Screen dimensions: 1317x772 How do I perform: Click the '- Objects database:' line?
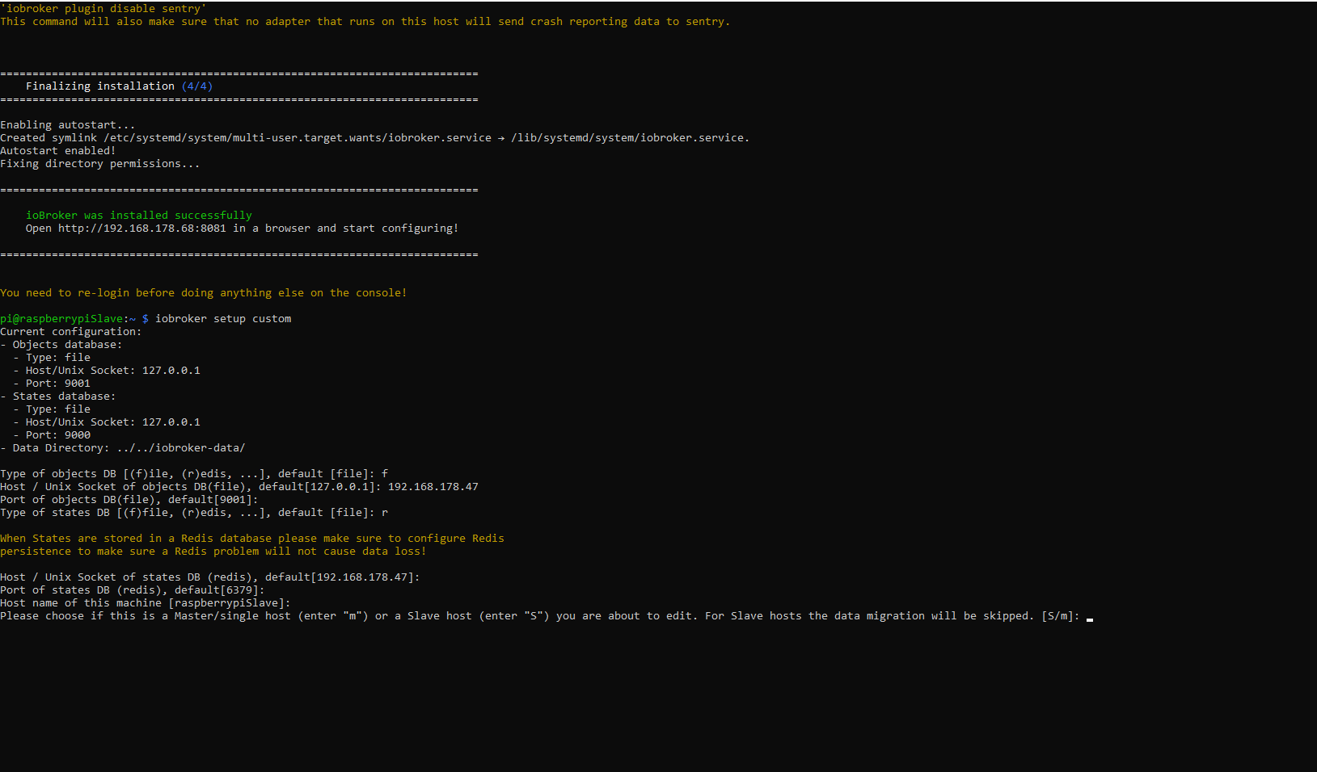coord(61,345)
